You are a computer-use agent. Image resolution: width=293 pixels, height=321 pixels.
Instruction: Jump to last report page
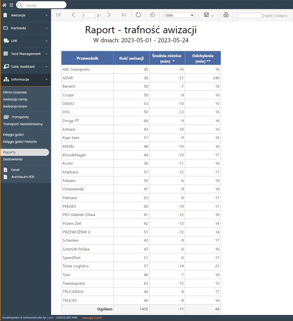pyautogui.click(x=124, y=15)
